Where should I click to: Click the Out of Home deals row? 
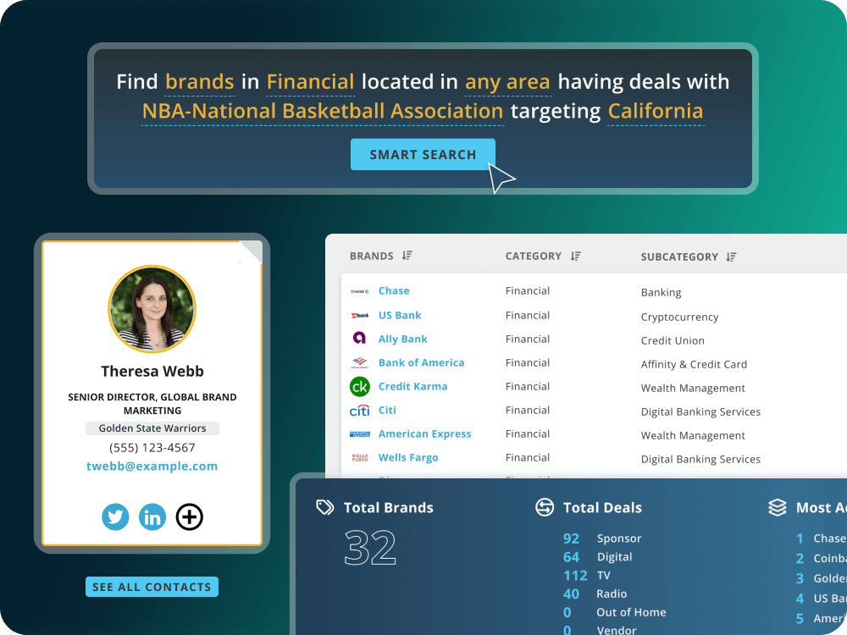coord(614,612)
